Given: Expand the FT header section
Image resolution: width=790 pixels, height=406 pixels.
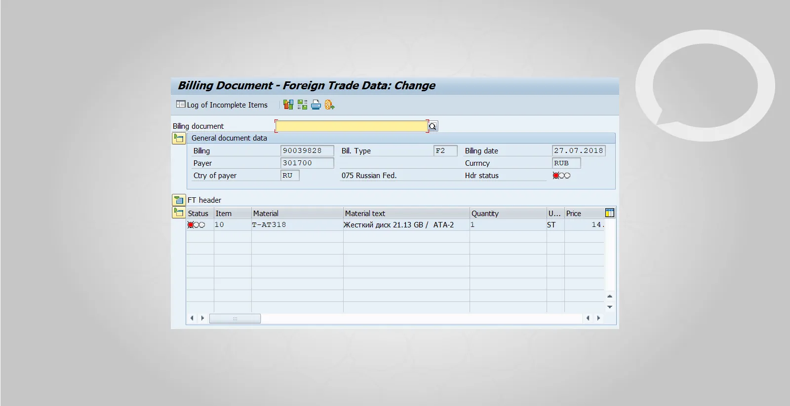Looking at the screenshot, I should tap(178, 200).
